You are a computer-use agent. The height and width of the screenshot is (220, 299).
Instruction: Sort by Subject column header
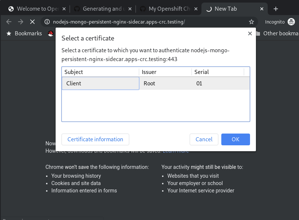[x=101, y=72]
